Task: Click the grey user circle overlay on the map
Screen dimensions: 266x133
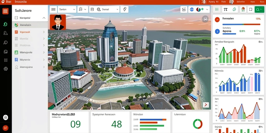Action: tap(205, 19)
